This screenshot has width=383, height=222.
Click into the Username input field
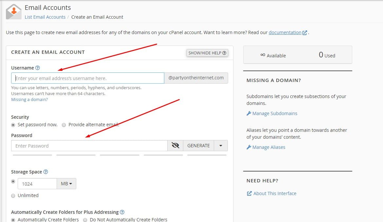point(88,78)
